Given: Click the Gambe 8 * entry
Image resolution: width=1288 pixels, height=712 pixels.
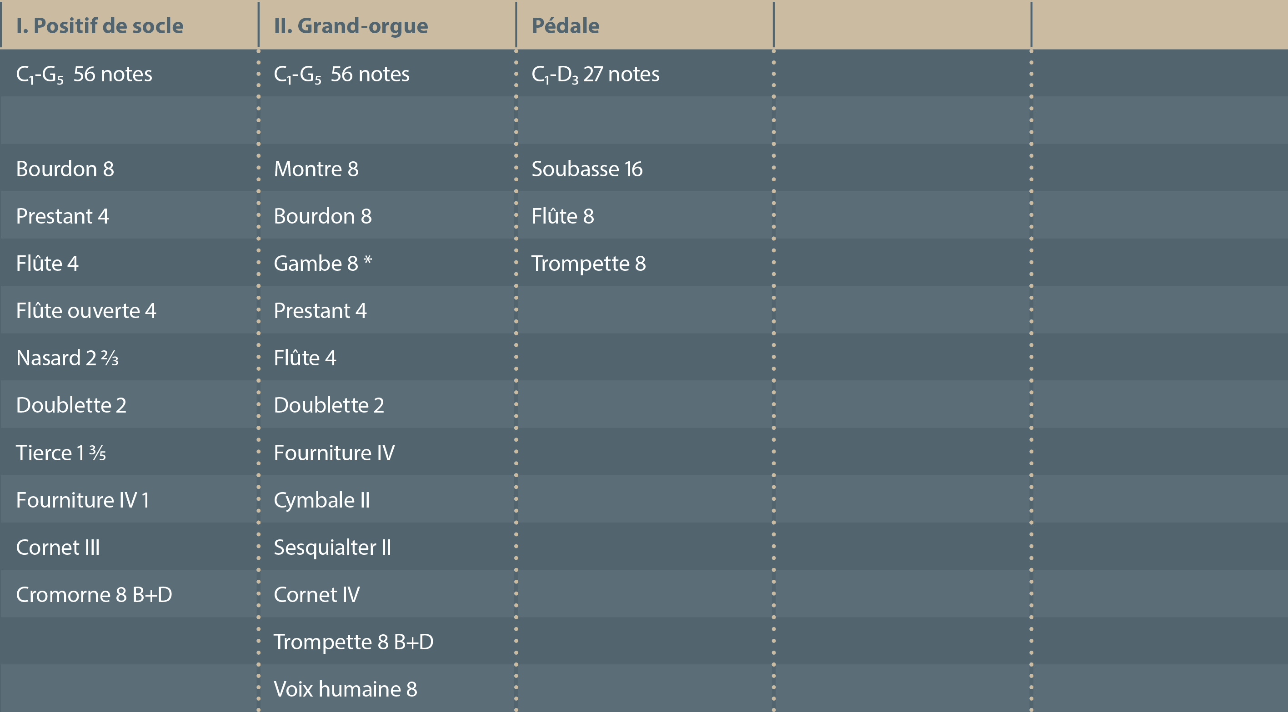Looking at the screenshot, I should coord(322,264).
